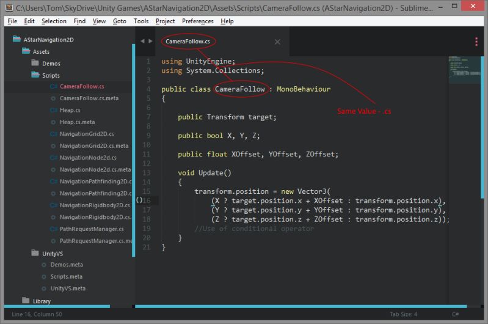Screen dimensions: 488x324
Task: Click Line 16, Column 50 status text
Action: click(37, 314)
